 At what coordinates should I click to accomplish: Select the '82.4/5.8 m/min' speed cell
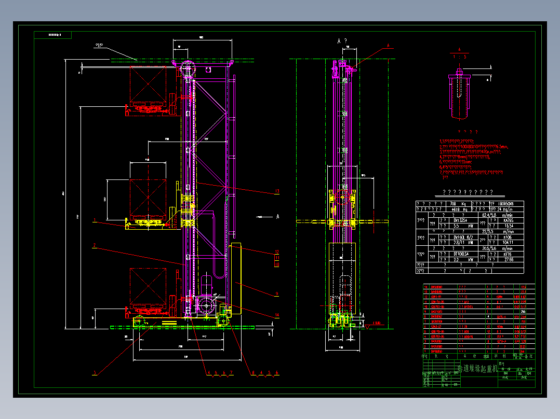click(x=501, y=215)
